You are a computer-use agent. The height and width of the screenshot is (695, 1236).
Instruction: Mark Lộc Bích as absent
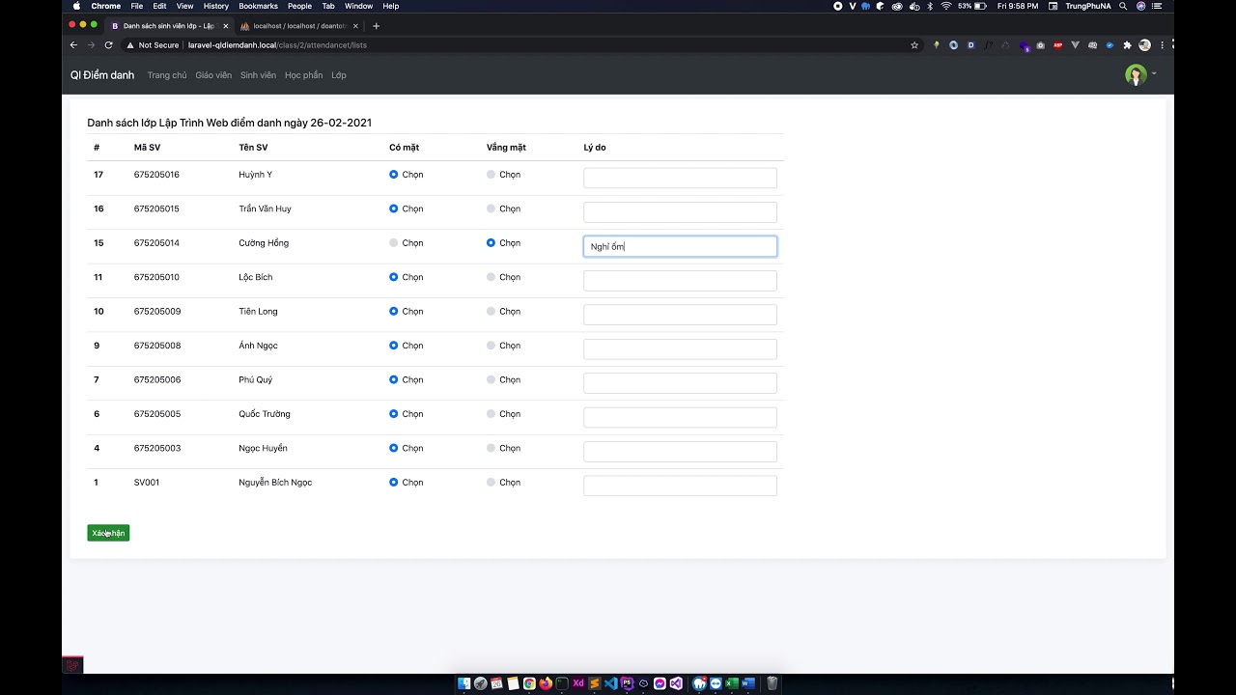pos(491,277)
